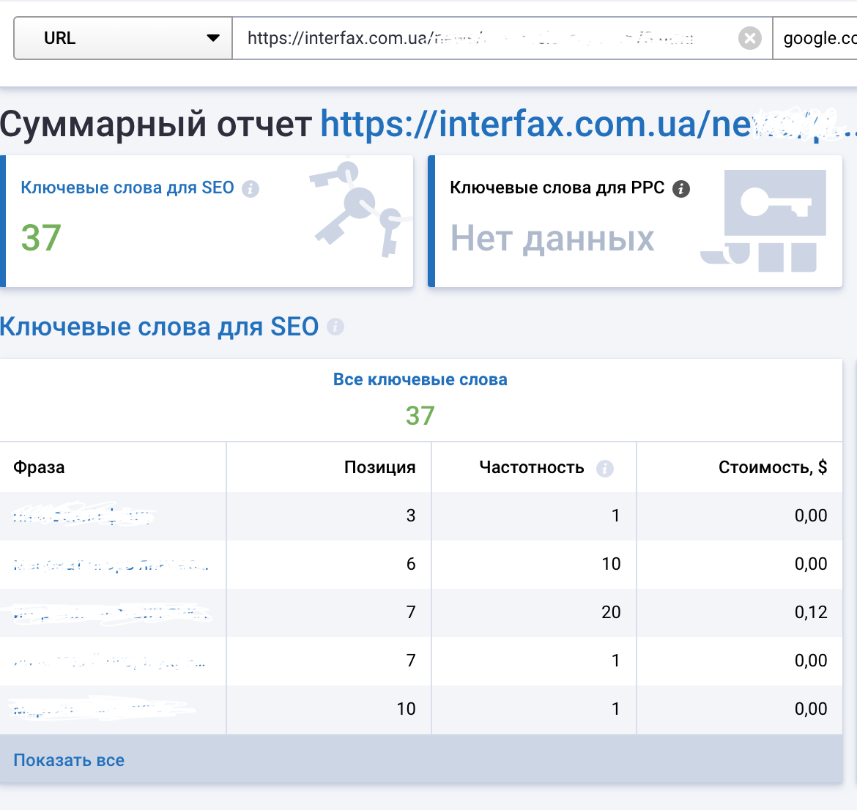The image size is (857, 810).
Task: Click the 'Ключевые слова для SEO' card link
Action: [127, 187]
